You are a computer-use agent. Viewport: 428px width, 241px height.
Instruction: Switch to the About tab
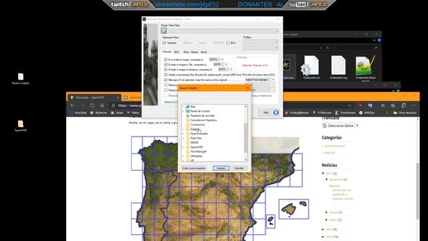click(203, 52)
